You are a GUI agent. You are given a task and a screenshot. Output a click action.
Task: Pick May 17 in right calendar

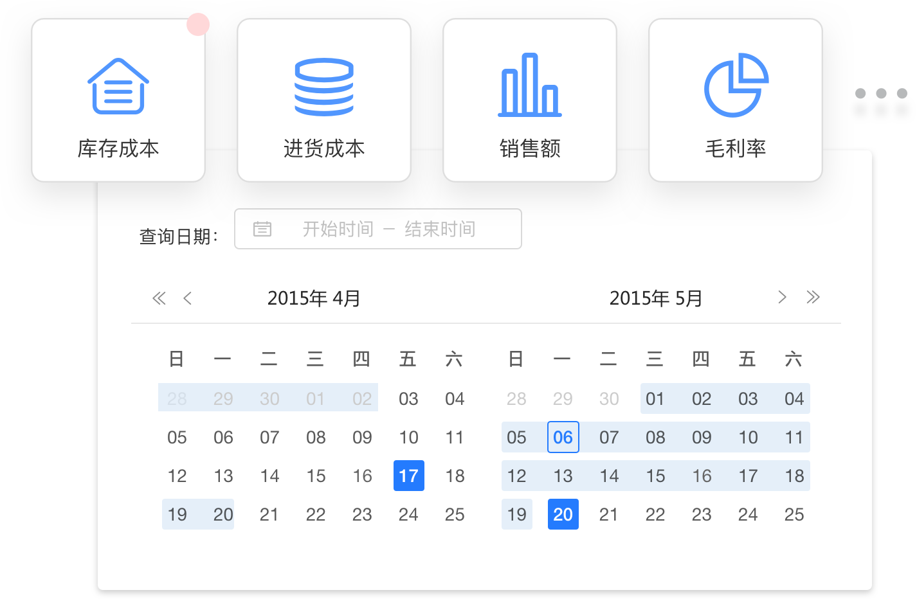coord(749,476)
